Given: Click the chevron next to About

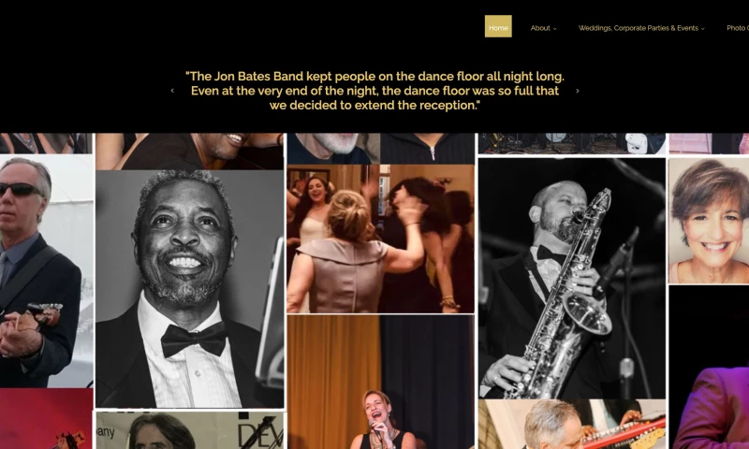Looking at the screenshot, I should 554,29.
